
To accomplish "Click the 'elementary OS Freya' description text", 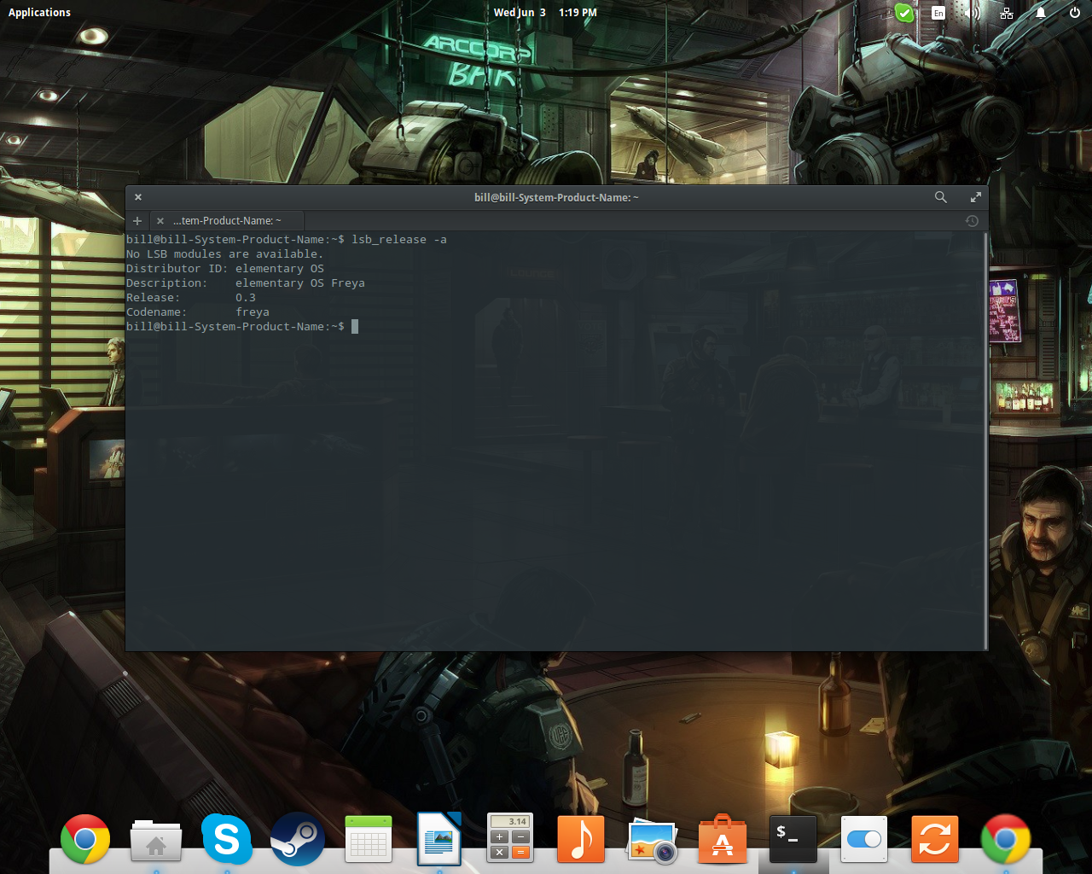I will point(300,283).
